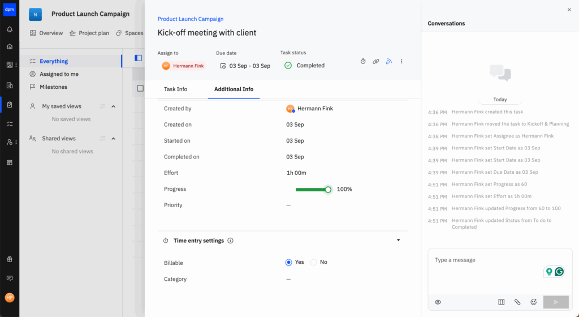Viewport: 579px width, 317px height.
Task: Open the task more options menu
Action: pyautogui.click(x=402, y=61)
